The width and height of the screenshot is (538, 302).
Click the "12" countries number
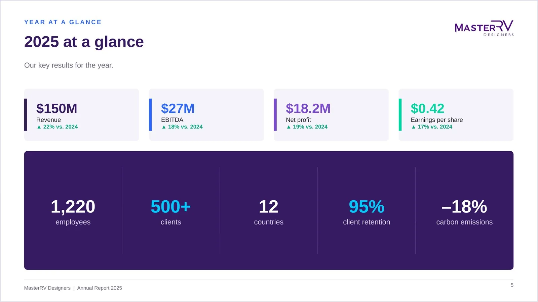[x=269, y=207]
